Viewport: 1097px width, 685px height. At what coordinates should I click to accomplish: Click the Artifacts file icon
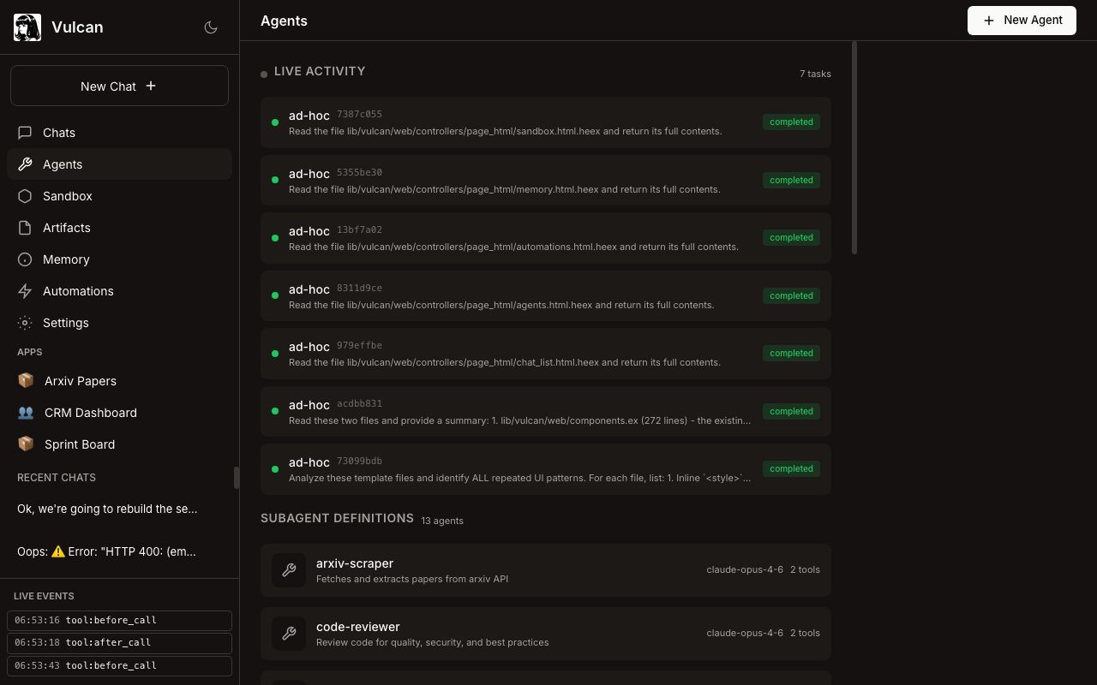click(x=25, y=228)
